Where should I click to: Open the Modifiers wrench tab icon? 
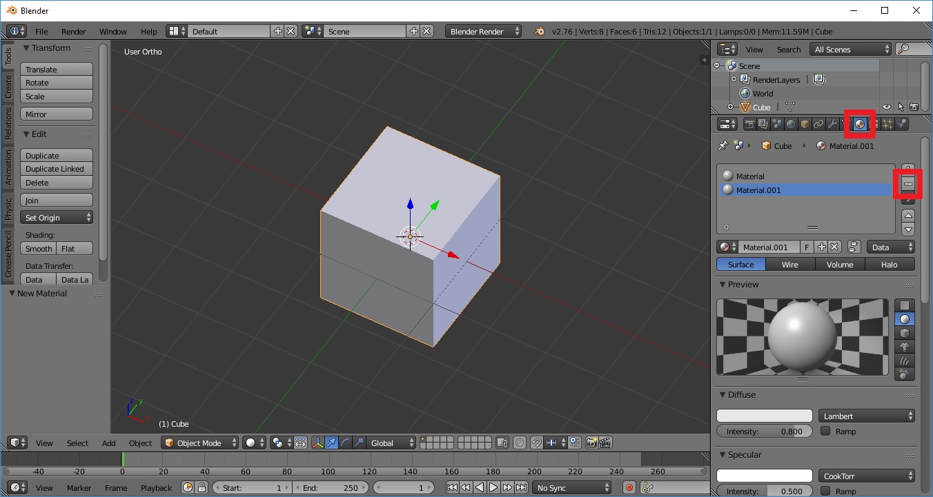pos(832,124)
